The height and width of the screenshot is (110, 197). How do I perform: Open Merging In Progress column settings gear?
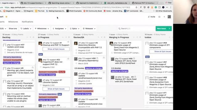point(140,37)
